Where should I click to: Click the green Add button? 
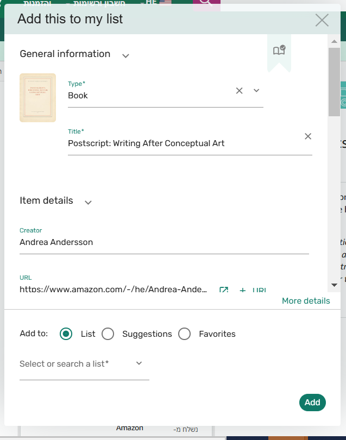pos(312,403)
